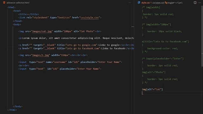Click the "background-color: red;" line
The height and width of the screenshot is (114, 203).
(163, 48)
